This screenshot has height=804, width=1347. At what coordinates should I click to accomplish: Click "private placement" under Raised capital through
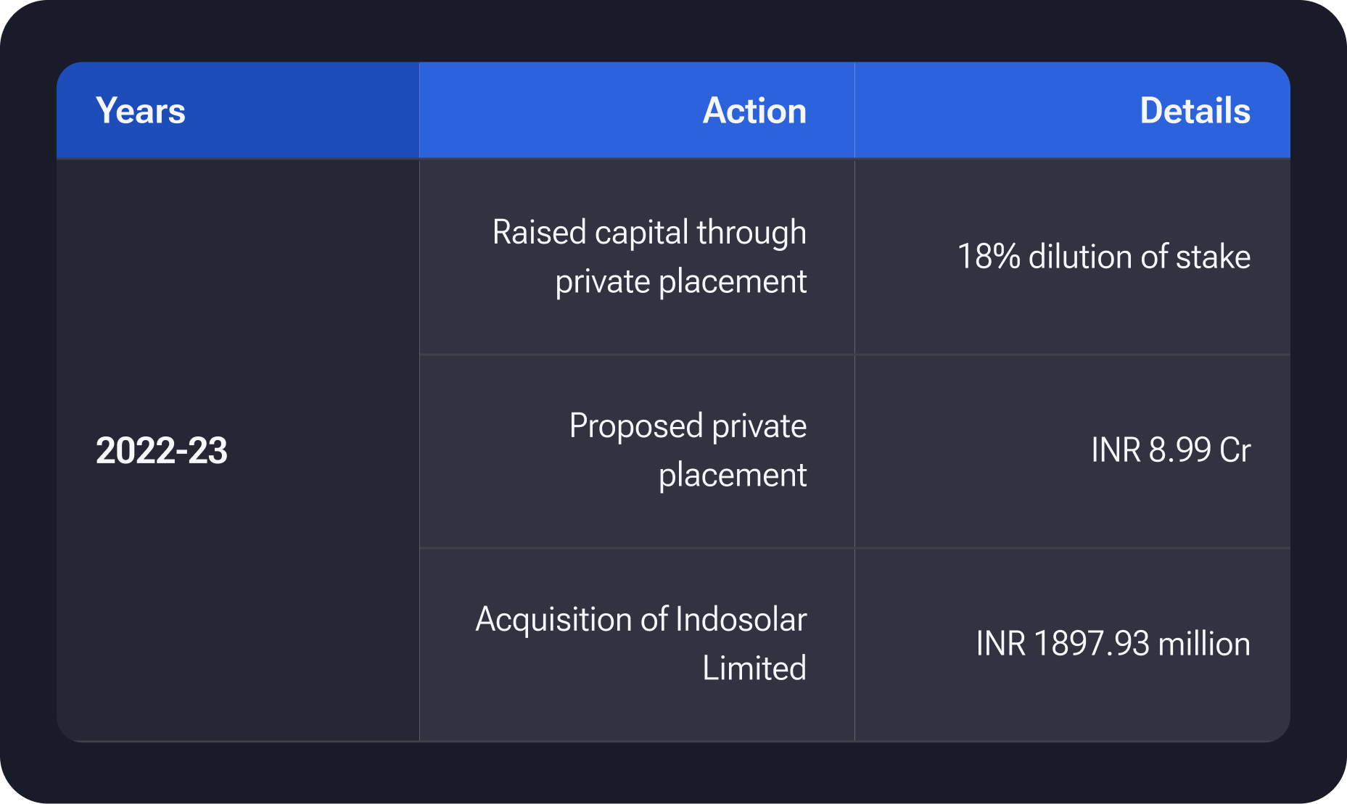click(x=680, y=281)
